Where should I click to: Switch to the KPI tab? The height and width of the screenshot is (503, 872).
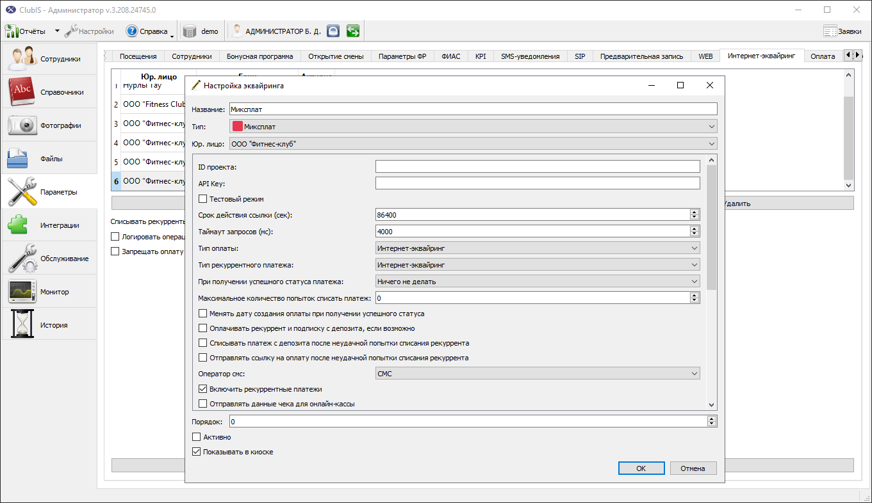(481, 56)
